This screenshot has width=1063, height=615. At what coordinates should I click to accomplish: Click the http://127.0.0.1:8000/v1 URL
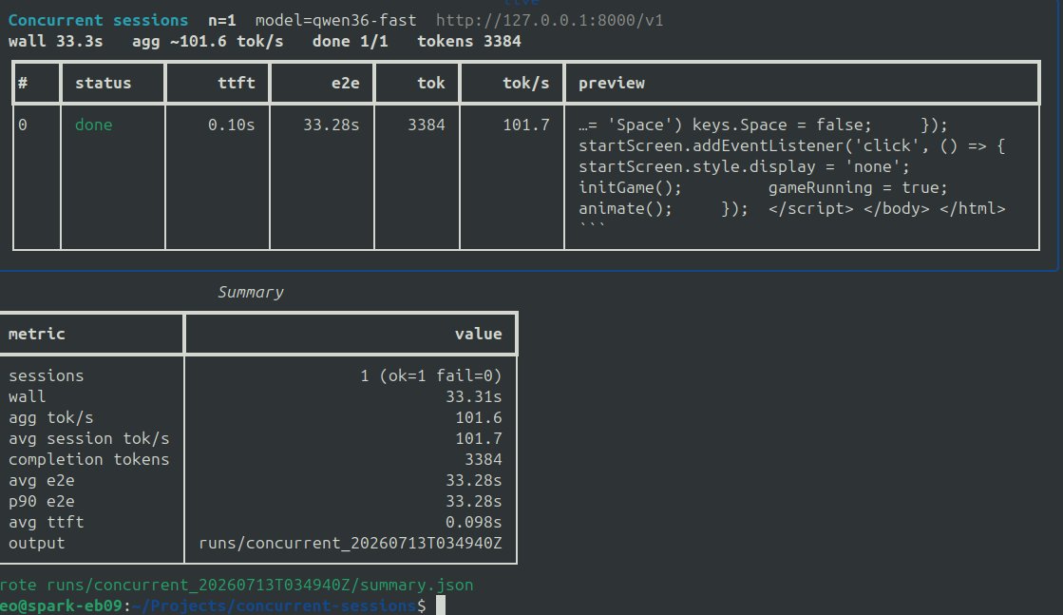[x=549, y=20]
